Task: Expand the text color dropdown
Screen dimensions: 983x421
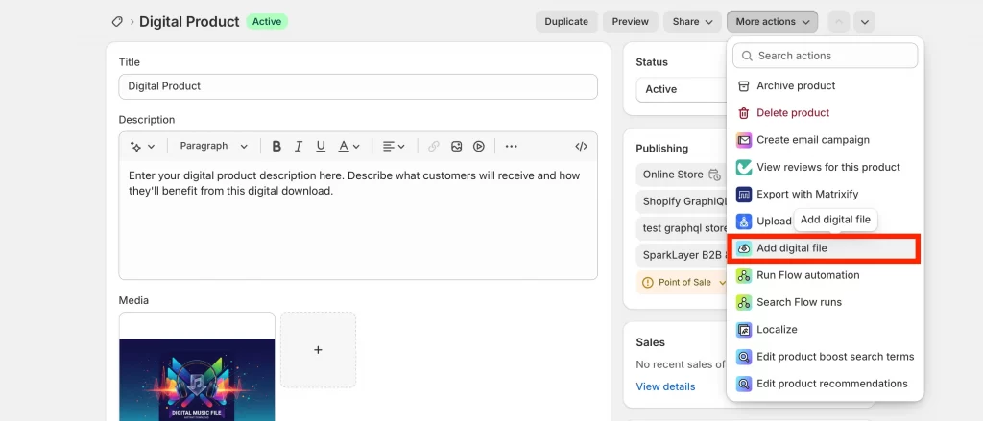Action: tap(349, 147)
